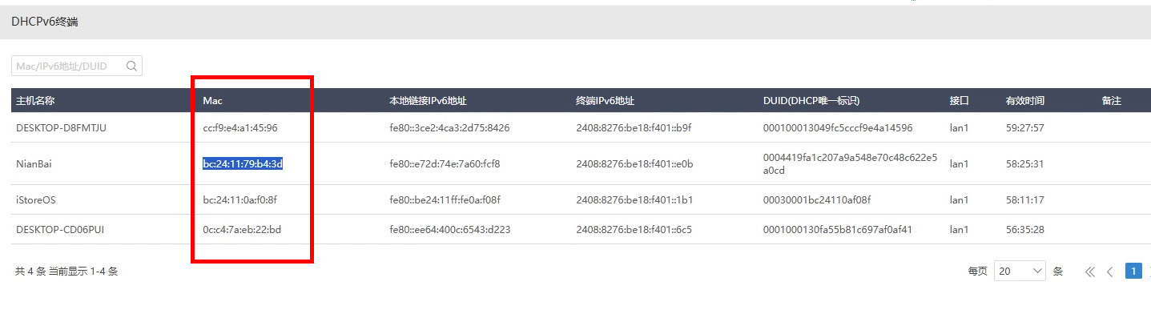
Task: Click the 有效时间 column header
Action: coord(1025,101)
